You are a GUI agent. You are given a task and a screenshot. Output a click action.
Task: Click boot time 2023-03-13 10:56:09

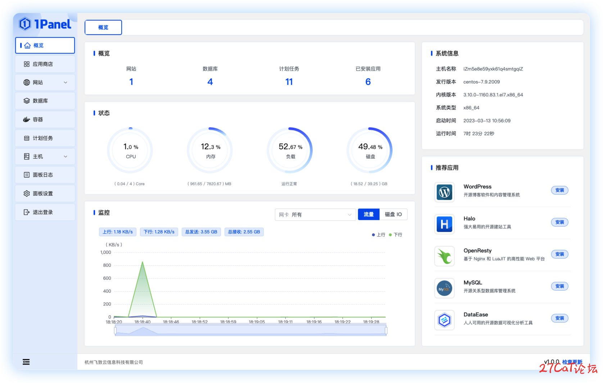pyautogui.click(x=487, y=121)
